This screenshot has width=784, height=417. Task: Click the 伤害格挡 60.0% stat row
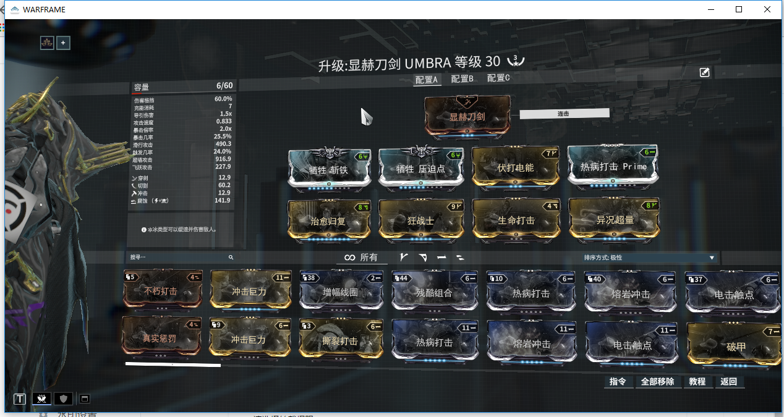coord(183,99)
